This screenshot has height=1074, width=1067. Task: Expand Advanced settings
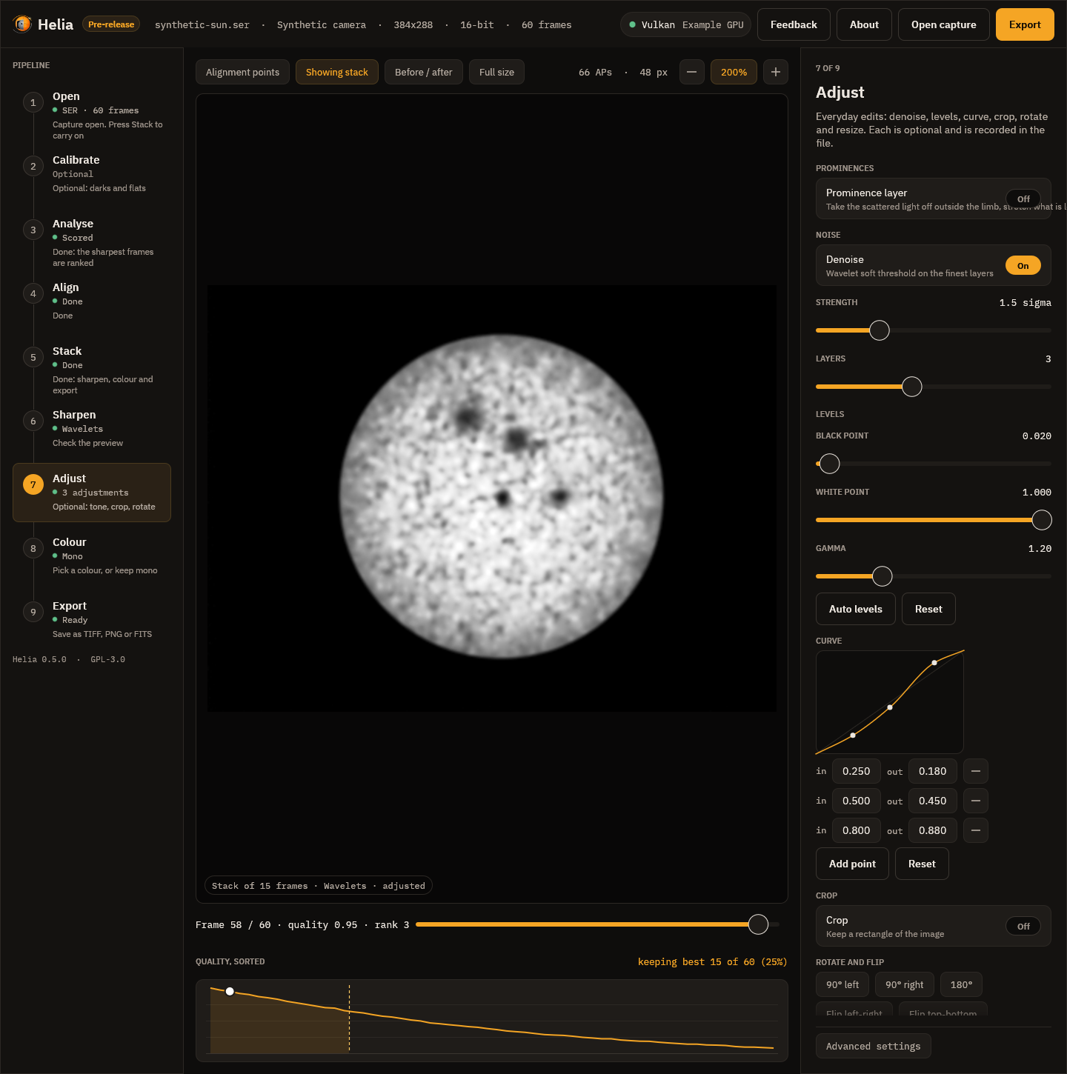[x=873, y=1046]
